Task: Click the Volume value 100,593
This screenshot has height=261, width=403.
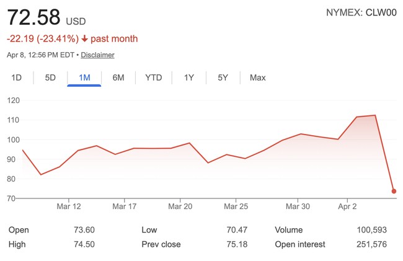Action: 372,230
